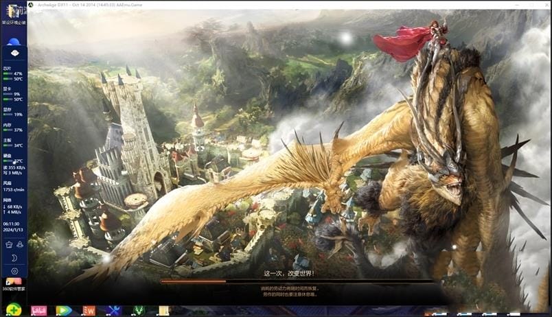Viewport: 552px width, 317px height.
Task: Open the desktop shortcut in the top-left corner
Action: coord(13,14)
